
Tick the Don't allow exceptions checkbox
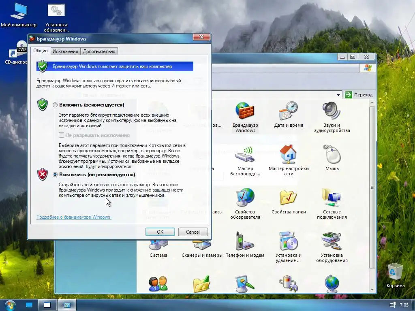click(x=62, y=135)
